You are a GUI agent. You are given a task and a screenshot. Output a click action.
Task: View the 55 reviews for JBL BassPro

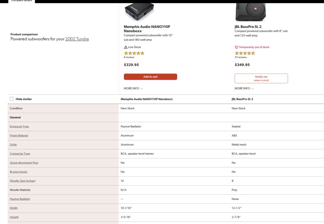(x=240, y=57)
